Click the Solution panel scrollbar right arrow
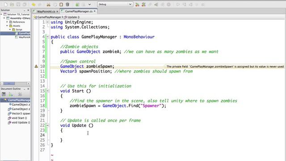286x161 pixels. coord(28,84)
